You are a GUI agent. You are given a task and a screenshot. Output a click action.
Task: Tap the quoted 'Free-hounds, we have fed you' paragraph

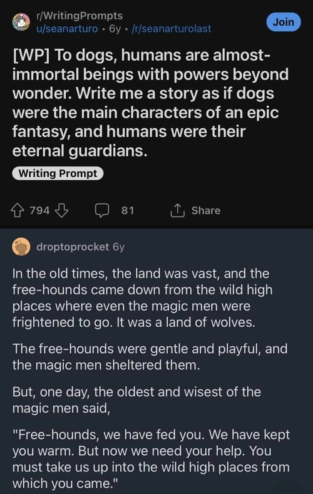click(x=151, y=459)
